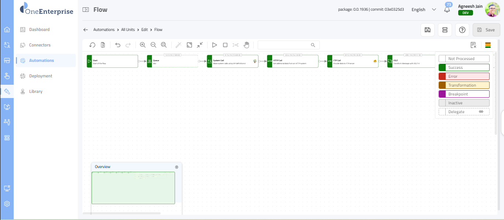504x220 pixels.
Task: Click the fit-to-screen expand icon
Action: (189, 45)
